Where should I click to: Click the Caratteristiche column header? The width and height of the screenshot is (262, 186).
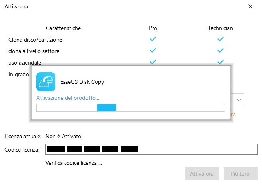[63, 28]
